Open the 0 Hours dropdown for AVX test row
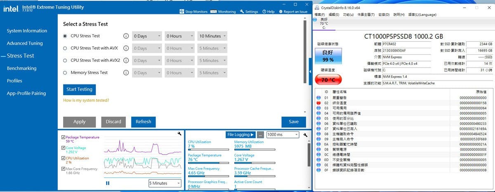Image resolution: width=495 pixels, height=192 pixels. point(179,48)
